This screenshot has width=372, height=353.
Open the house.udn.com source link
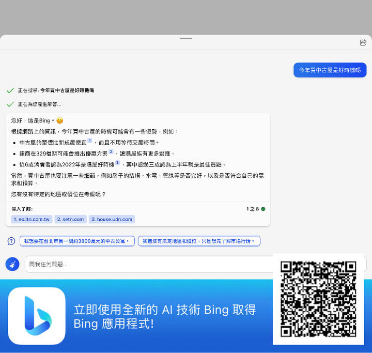point(112,219)
